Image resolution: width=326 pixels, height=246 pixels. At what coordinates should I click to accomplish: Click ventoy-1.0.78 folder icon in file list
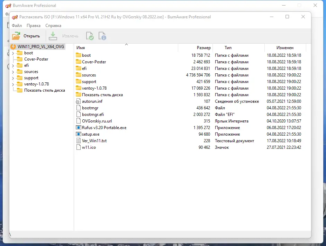78,88
